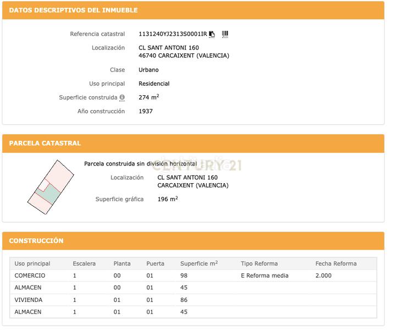Screen dimensions: 393x330
Task: Click the Datos Descriptivos del Inmueble header
Action: pyautogui.click(x=74, y=10)
